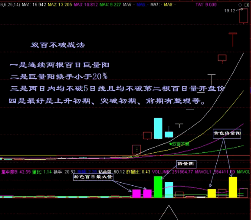The image size is (251, 220).
Task: Open the indicator parameters 6,6,25,14)
Action: tap(10, 5)
